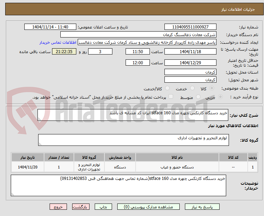Select the جزیی purchase type radio
This screenshot has height=216, width=264.
(x=220, y=97)
